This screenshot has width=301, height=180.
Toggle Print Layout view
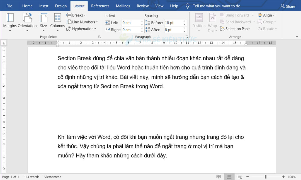point(229,177)
